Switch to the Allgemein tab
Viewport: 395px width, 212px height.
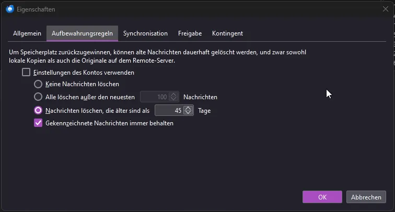[x=27, y=33]
